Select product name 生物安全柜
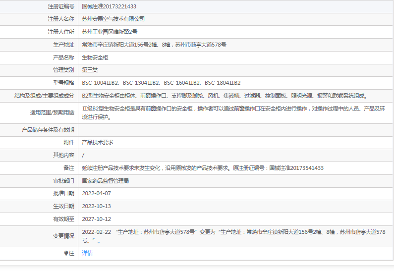Viewport: 394px width, 272px height. (95, 57)
